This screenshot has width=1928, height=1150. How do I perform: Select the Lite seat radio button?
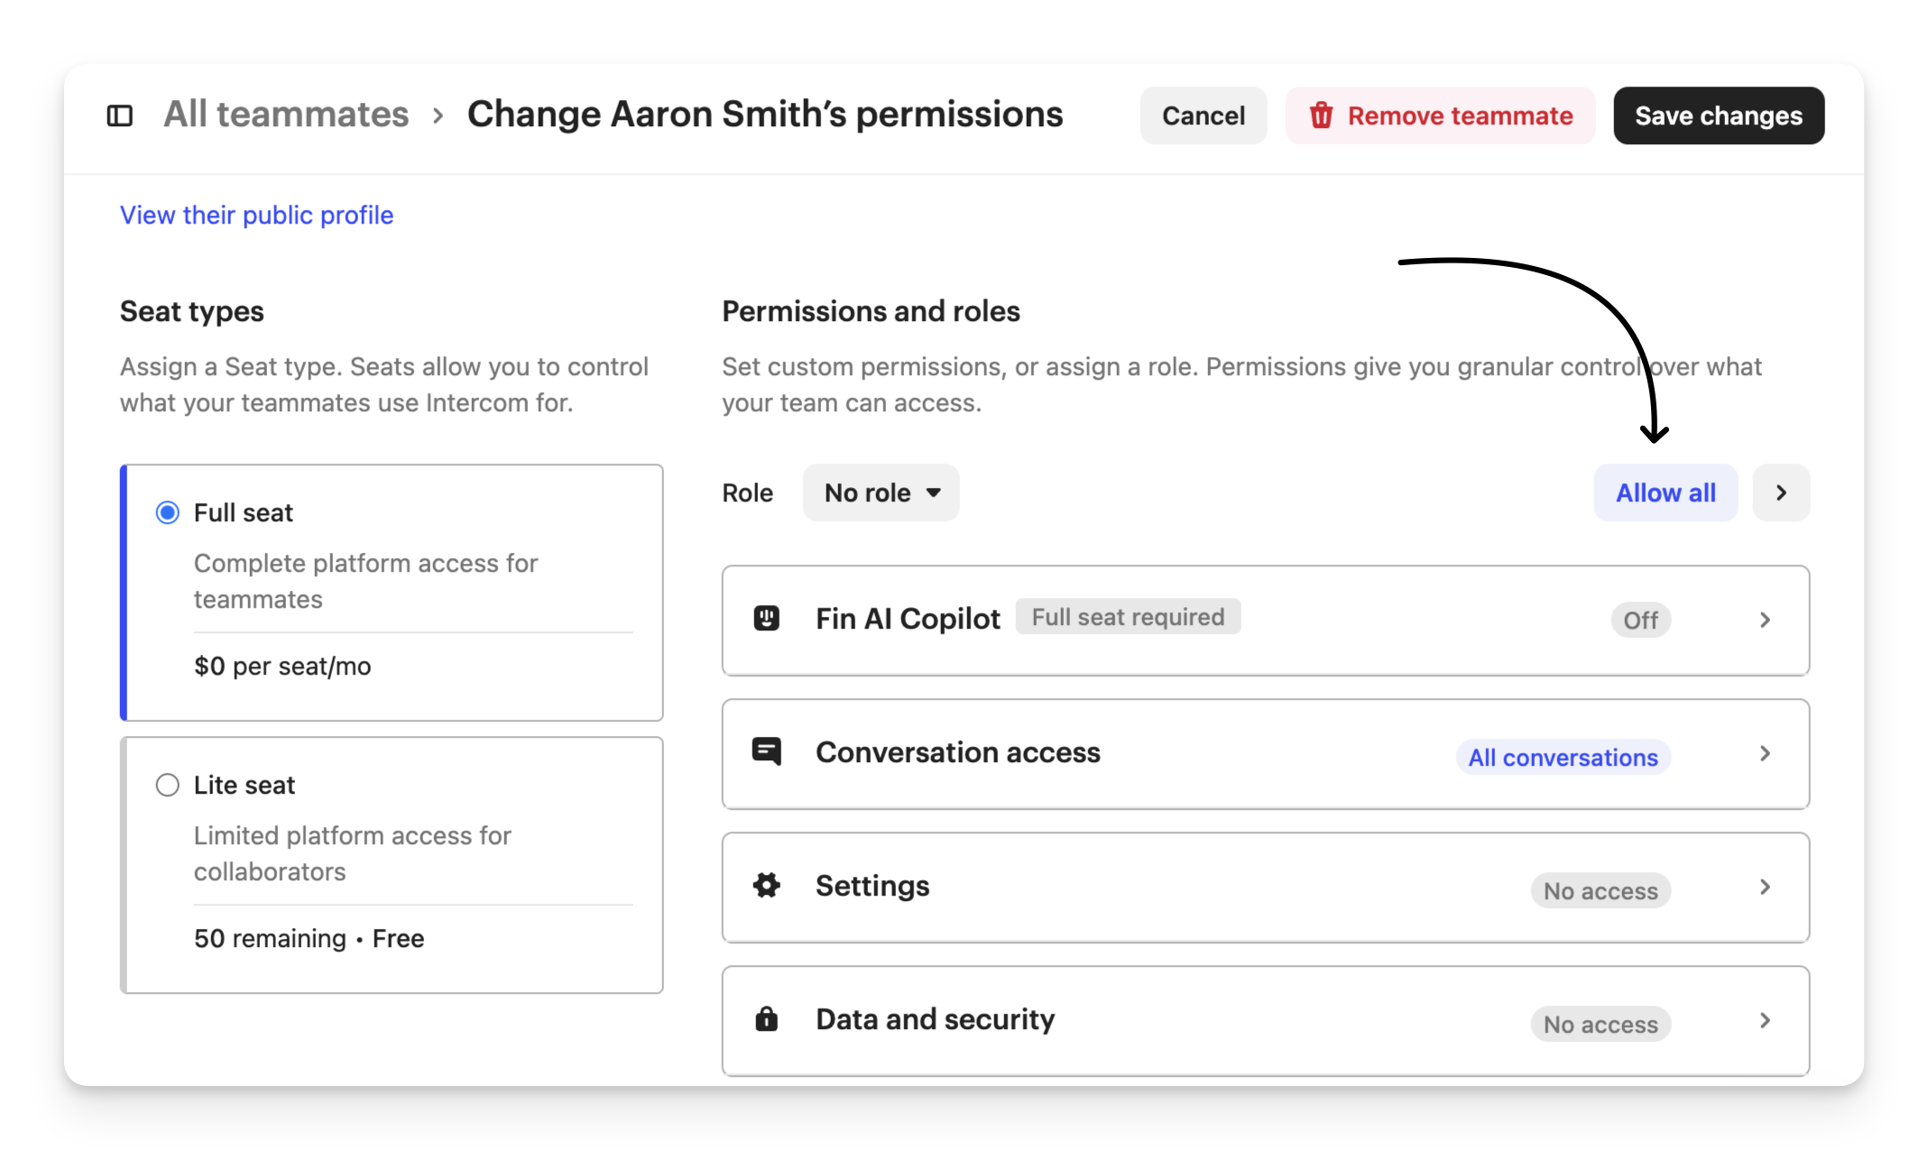click(168, 785)
